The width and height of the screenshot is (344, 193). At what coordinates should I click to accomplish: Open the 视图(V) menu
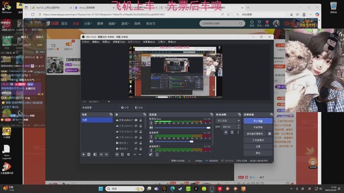(106, 42)
